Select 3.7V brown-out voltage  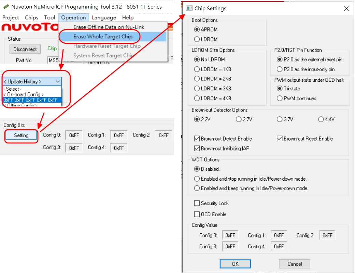[x=285, y=119]
